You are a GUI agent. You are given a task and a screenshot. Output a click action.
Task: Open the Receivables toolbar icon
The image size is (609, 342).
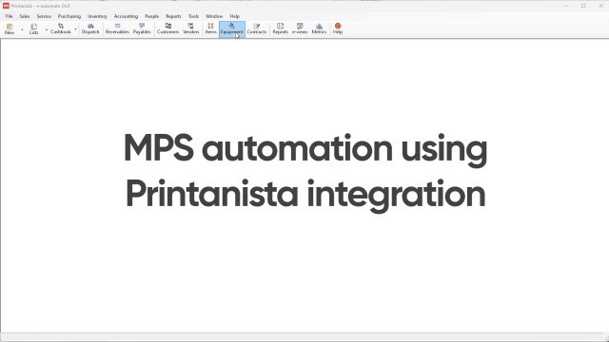(x=117, y=29)
